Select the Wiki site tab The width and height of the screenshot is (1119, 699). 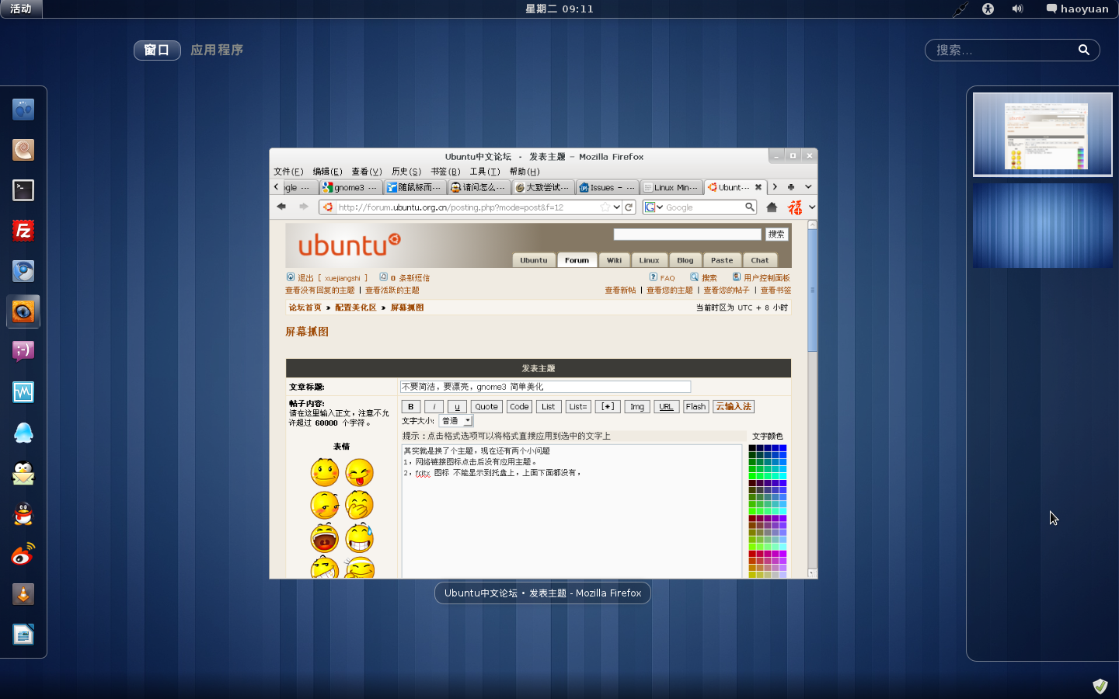614,260
